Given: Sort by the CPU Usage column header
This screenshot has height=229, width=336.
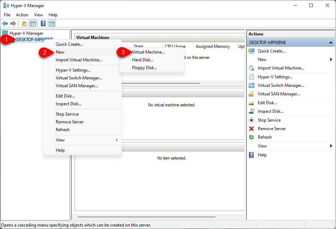Looking at the screenshot, I should click(178, 46).
